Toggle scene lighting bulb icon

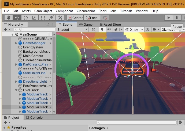click(x=102, y=29)
